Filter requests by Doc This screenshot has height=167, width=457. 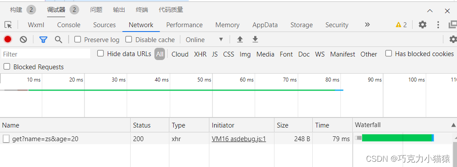pos(304,54)
